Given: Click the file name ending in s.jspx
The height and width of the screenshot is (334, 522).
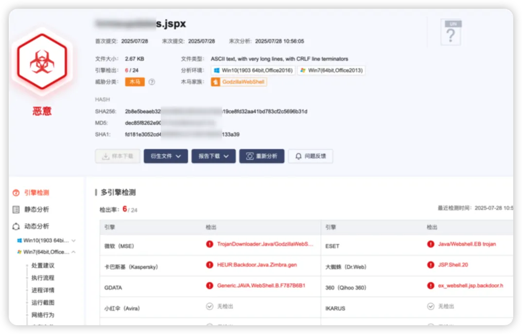Looking at the screenshot, I should [x=140, y=24].
